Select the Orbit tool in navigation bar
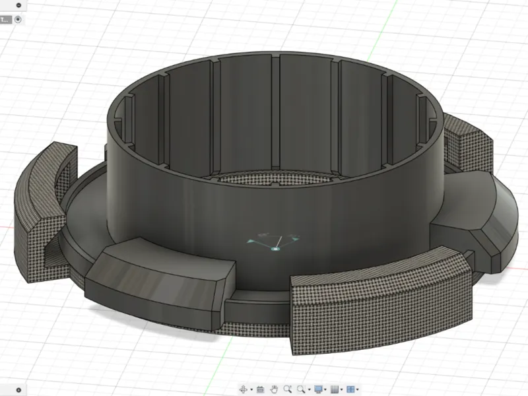 pyautogui.click(x=243, y=389)
